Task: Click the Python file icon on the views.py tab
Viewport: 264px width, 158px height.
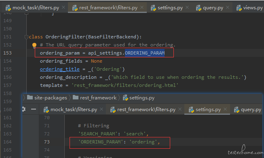Action: pyautogui.click(x=239, y=8)
